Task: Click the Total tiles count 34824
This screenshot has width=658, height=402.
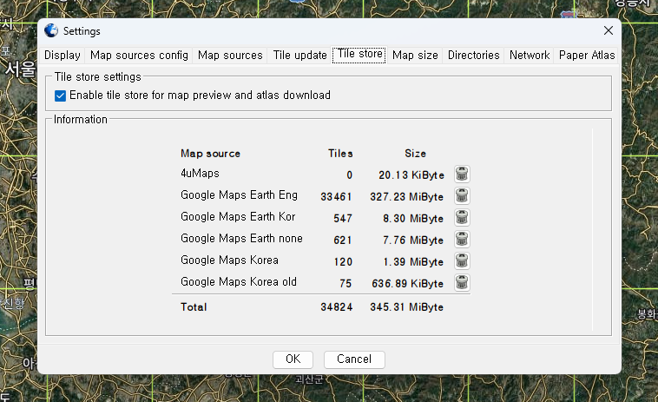Action: [336, 307]
